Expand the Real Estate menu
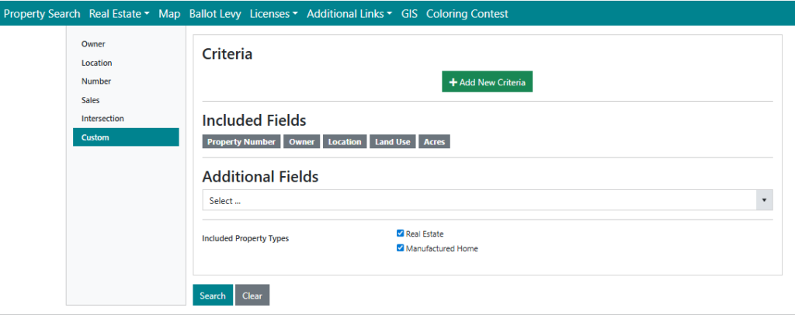Viewport: 795px width, 315px height. point(119,14)
